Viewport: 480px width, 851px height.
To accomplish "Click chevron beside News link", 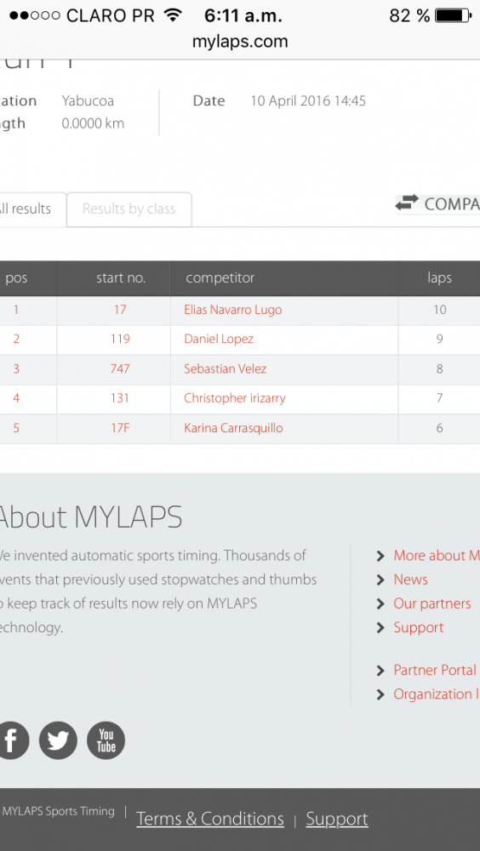I will (380, 580).
